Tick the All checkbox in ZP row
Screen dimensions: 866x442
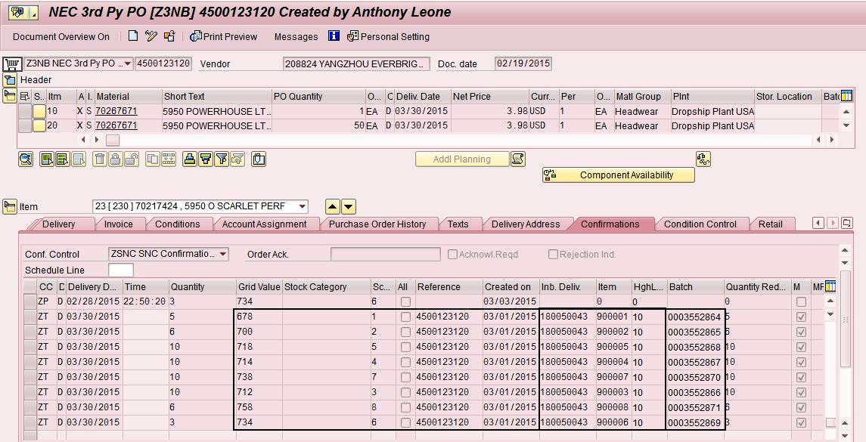click(406, 302)
